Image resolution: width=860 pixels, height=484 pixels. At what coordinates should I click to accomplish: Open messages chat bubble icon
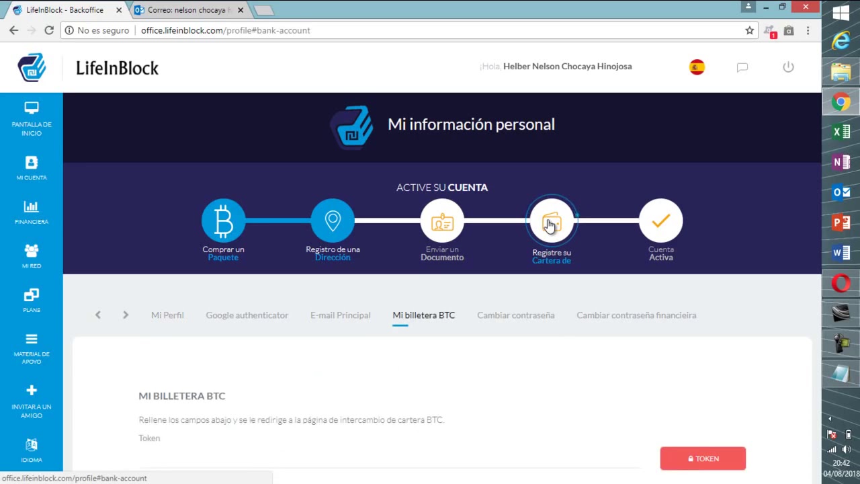coord(742,67)
